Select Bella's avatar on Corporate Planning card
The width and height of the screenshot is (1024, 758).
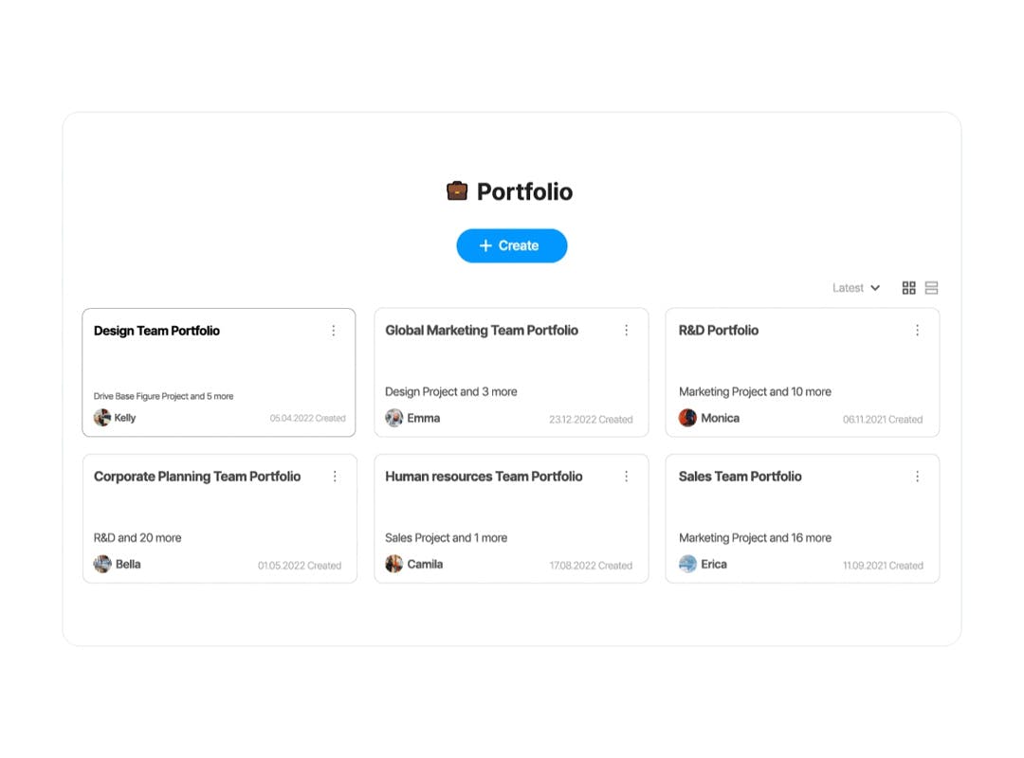pos(102,564)
